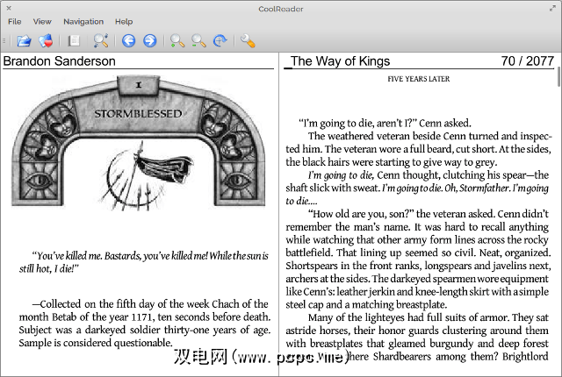Open the Help menu
The image size is (562, 377).
click(x=124, y=21)
